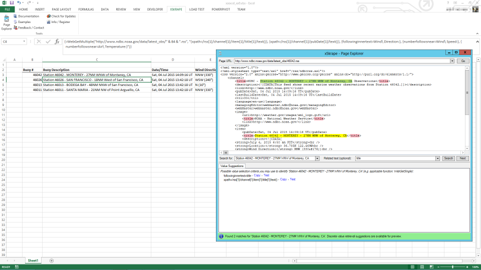Click the Page Explorer window system icon
The height and width of the screenshot is (270, 481).
[220, 53]
